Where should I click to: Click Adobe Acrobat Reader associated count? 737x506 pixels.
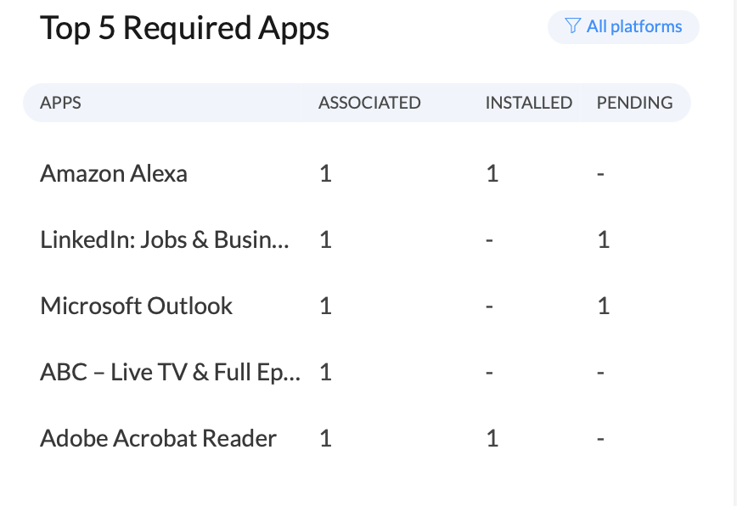coord(326,439)
